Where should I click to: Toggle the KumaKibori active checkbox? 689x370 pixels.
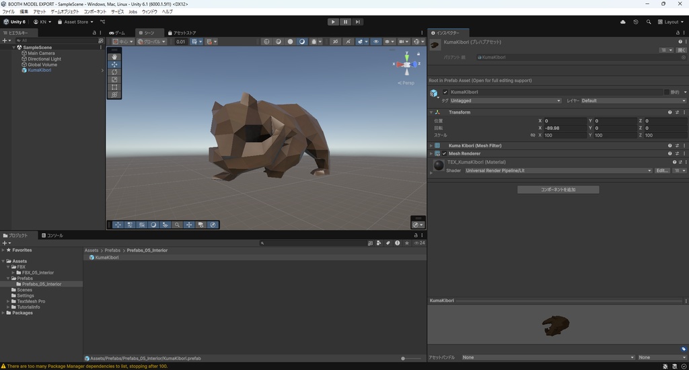tap(445, 92)
